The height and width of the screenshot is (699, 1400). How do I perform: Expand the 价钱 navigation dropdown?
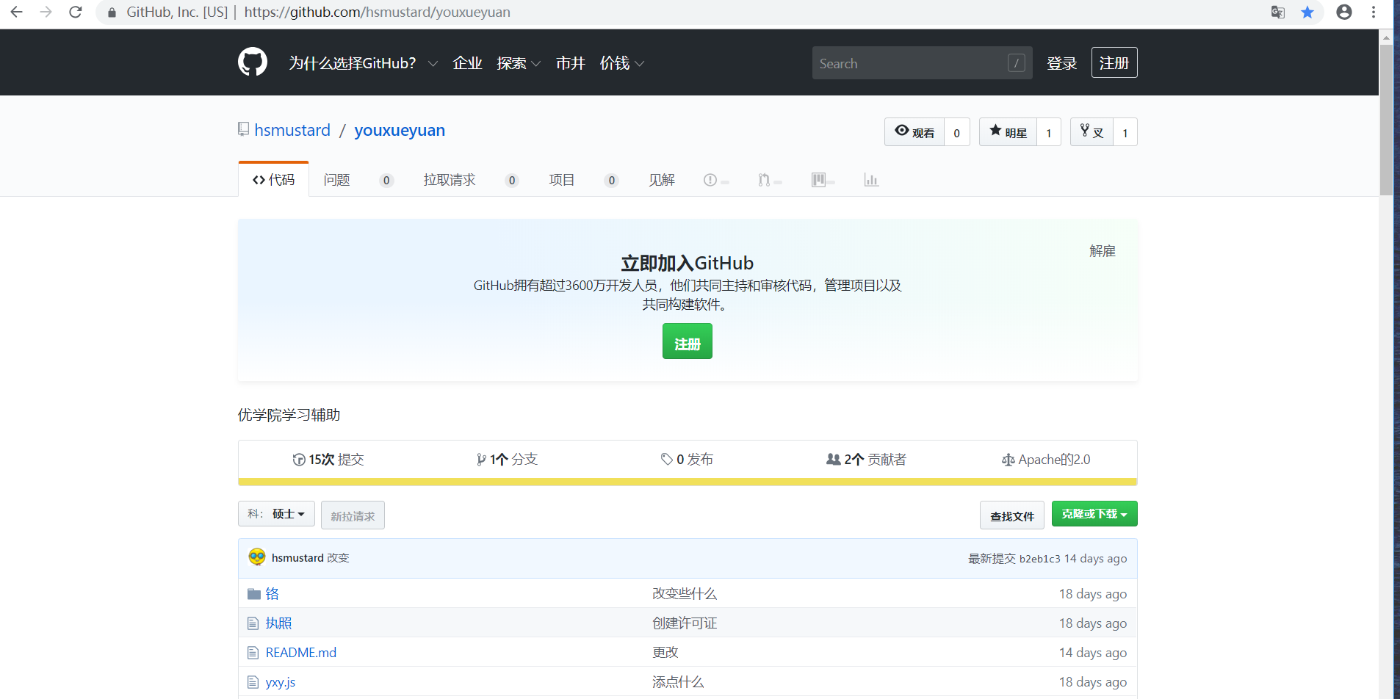(x=622, y=63)
